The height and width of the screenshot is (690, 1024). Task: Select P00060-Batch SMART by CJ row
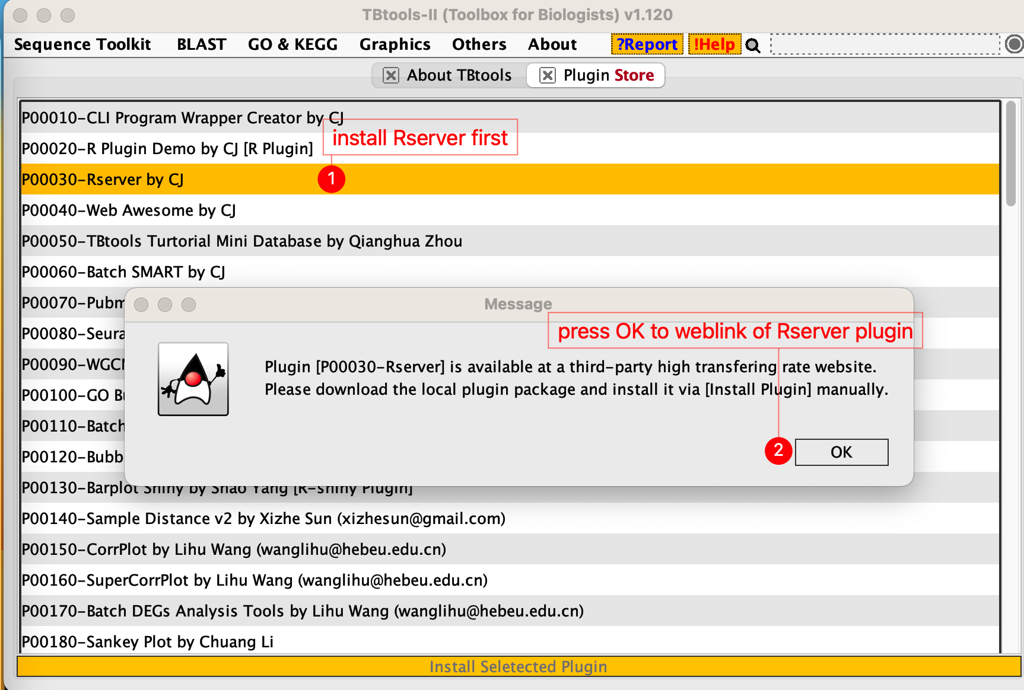(510, 271)
